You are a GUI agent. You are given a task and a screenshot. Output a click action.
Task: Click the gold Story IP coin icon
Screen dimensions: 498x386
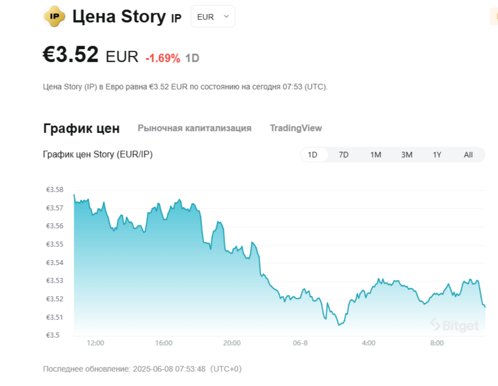(54, 16)
